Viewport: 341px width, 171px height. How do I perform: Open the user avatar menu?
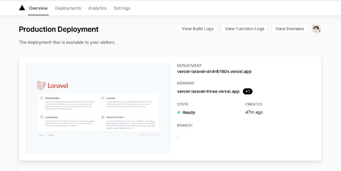coord(316,28)
